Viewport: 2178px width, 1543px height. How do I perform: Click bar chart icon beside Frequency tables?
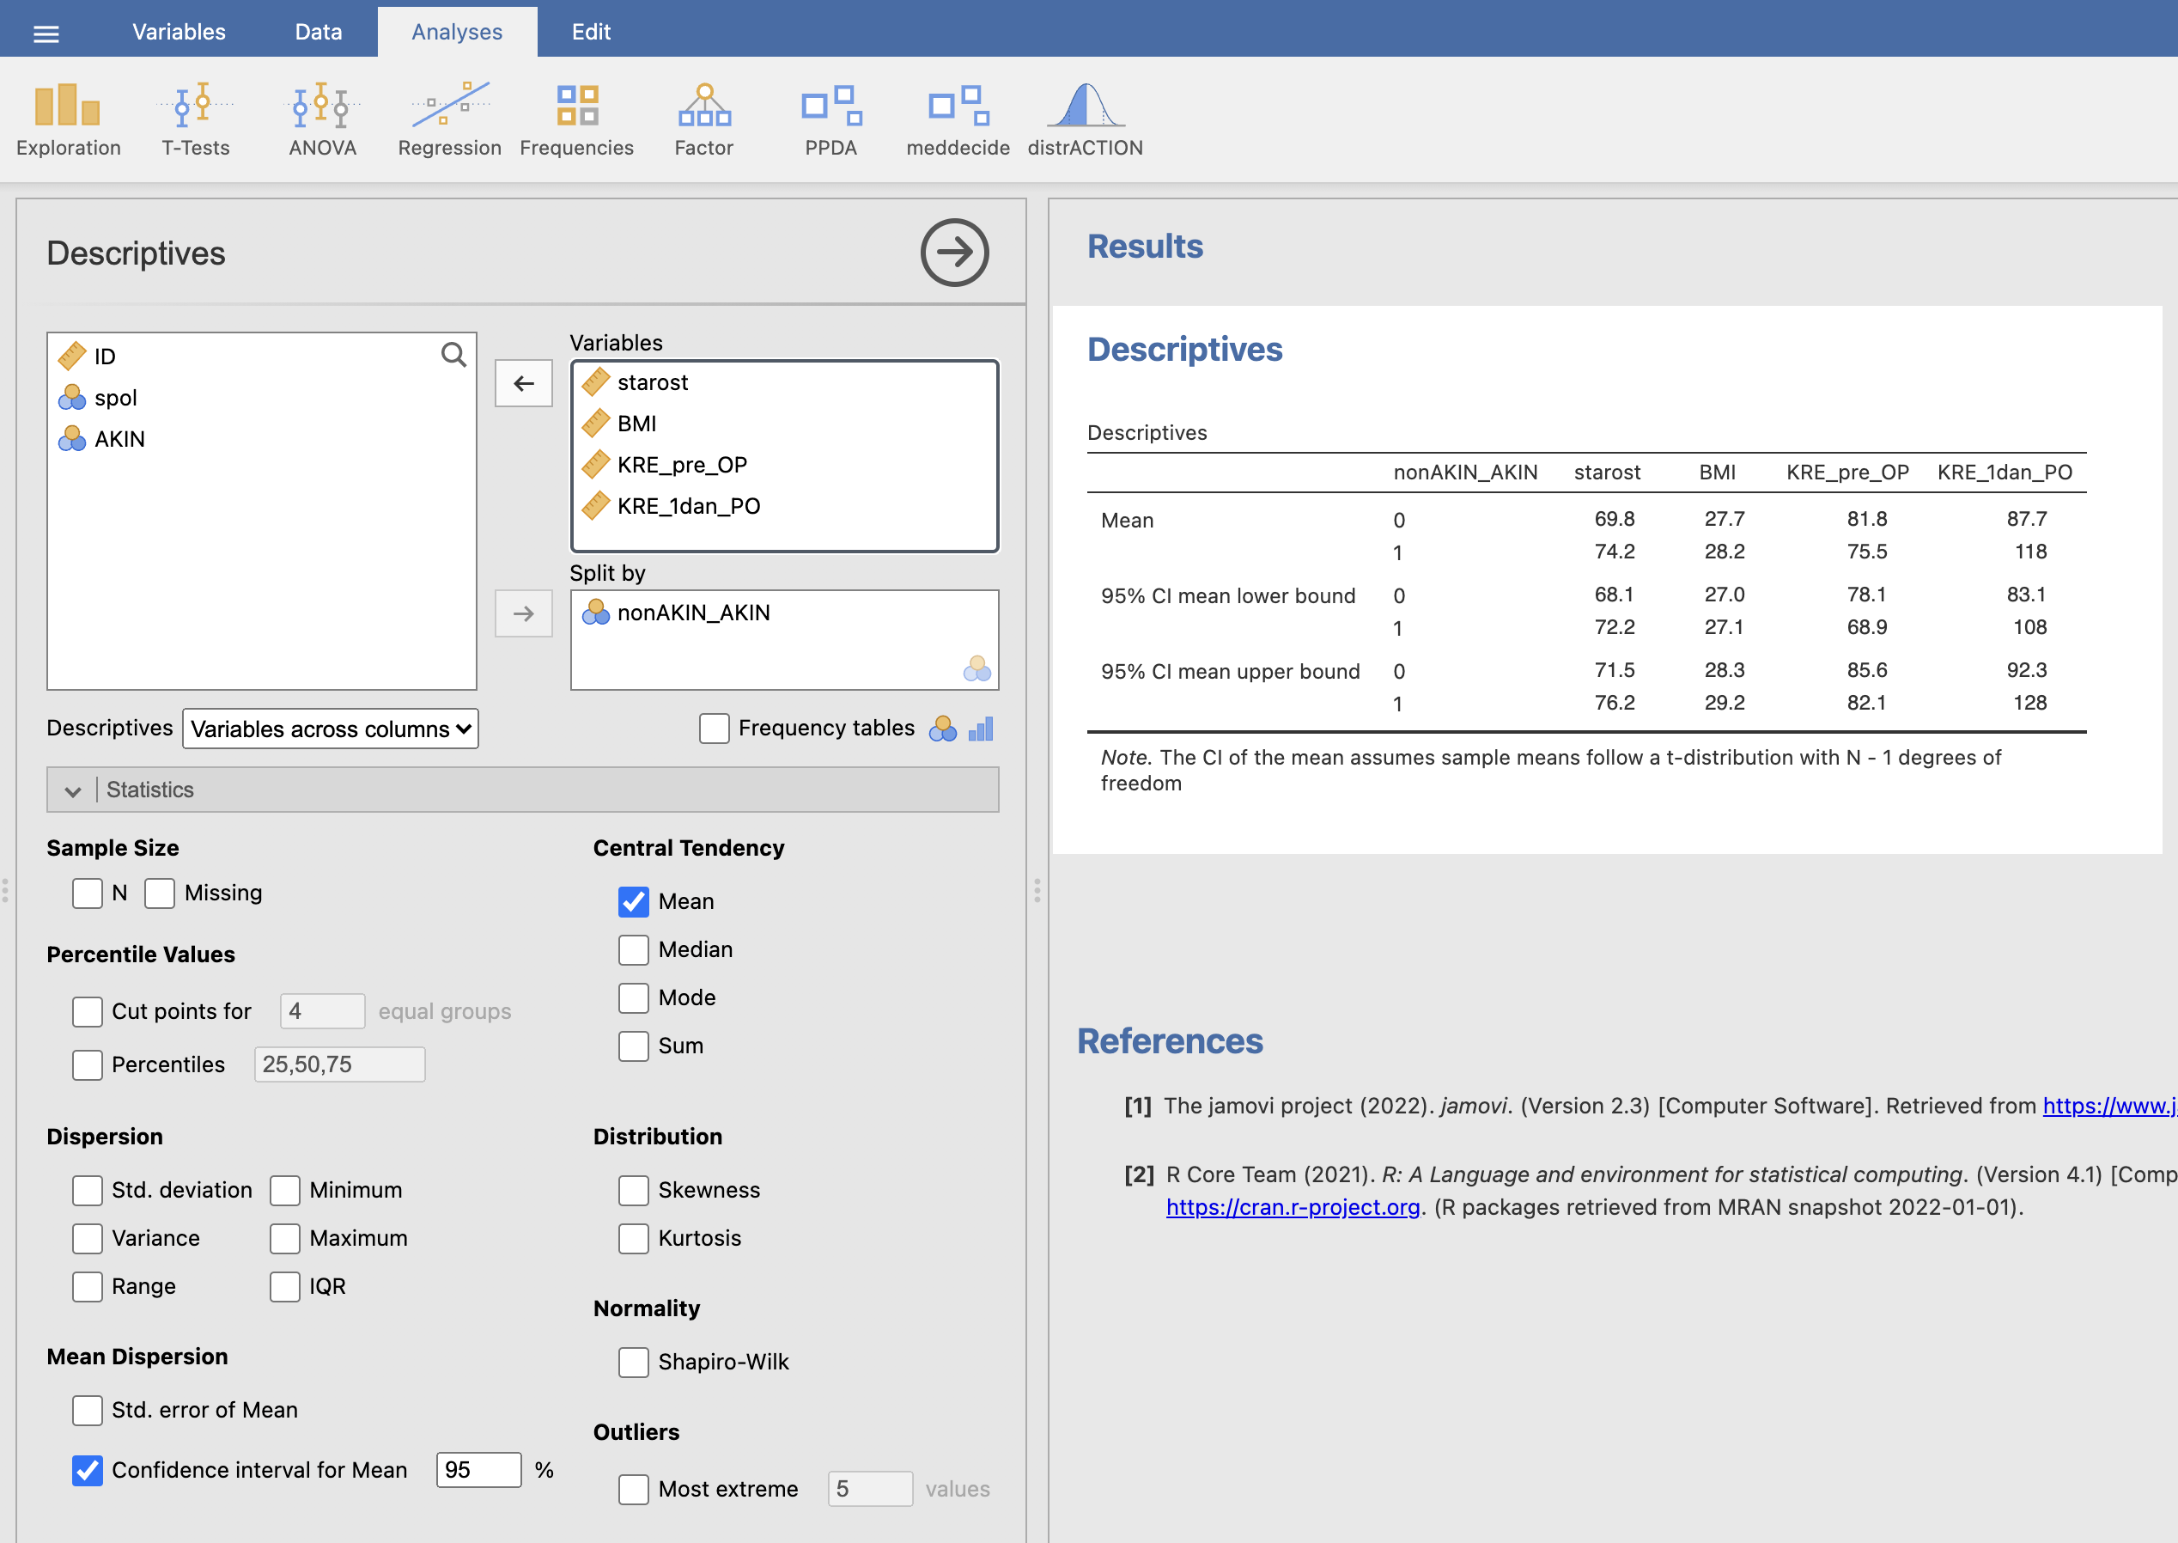pos(981,729)
